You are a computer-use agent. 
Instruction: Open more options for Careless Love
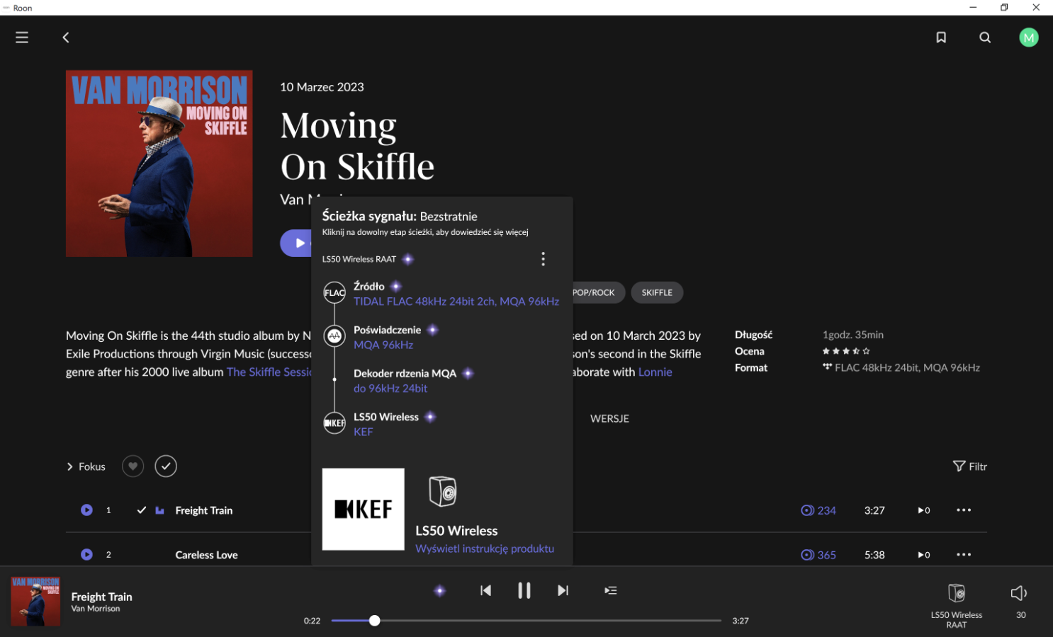coord(964,555)
